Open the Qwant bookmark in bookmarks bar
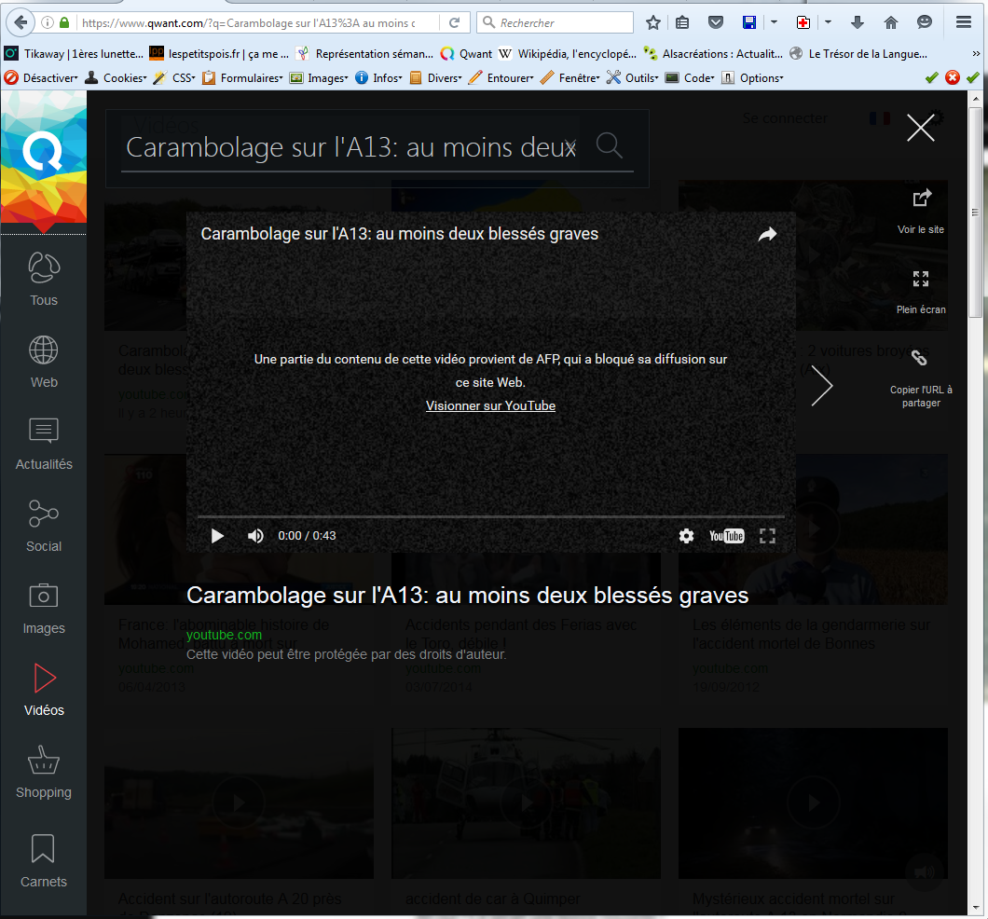988x919 pixels. (466, 53)
